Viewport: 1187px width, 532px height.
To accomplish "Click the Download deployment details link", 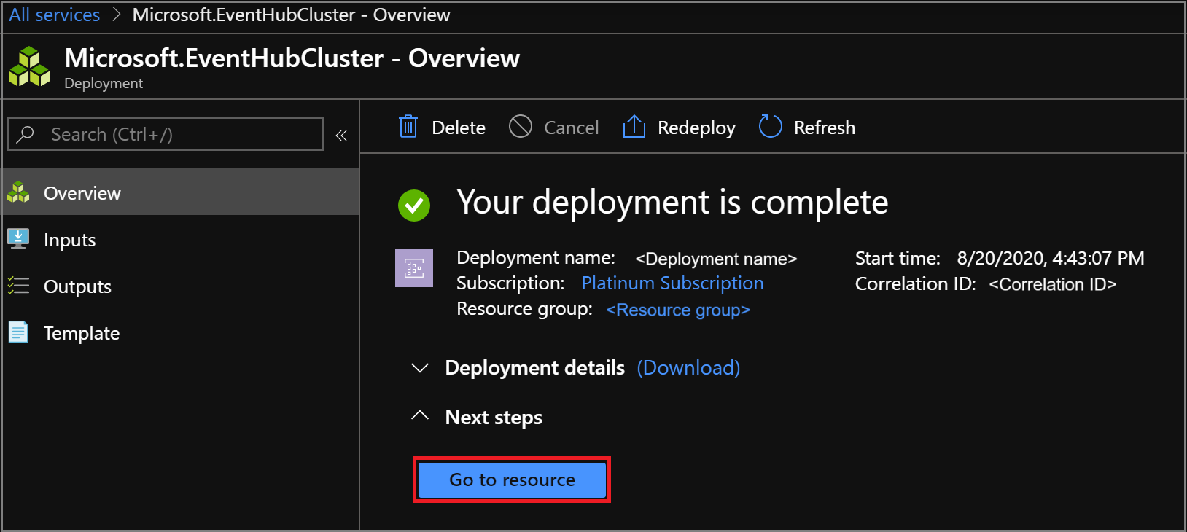I will [688, 368].
